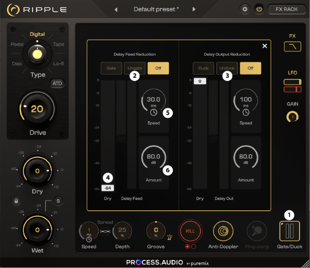Viewport: 310px width, 268px height.
Task: Toggle the lock icon beside Wet
Action: [16, 201]
